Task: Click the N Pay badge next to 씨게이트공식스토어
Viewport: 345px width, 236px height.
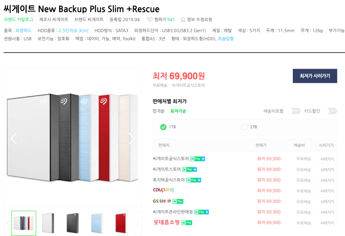Action: (198, 159)
